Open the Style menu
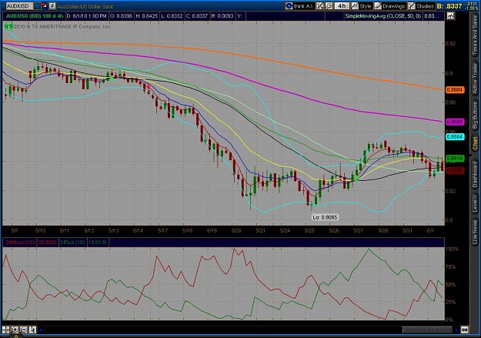The height and width of the screenshot is (338, 481). point(362,6)
